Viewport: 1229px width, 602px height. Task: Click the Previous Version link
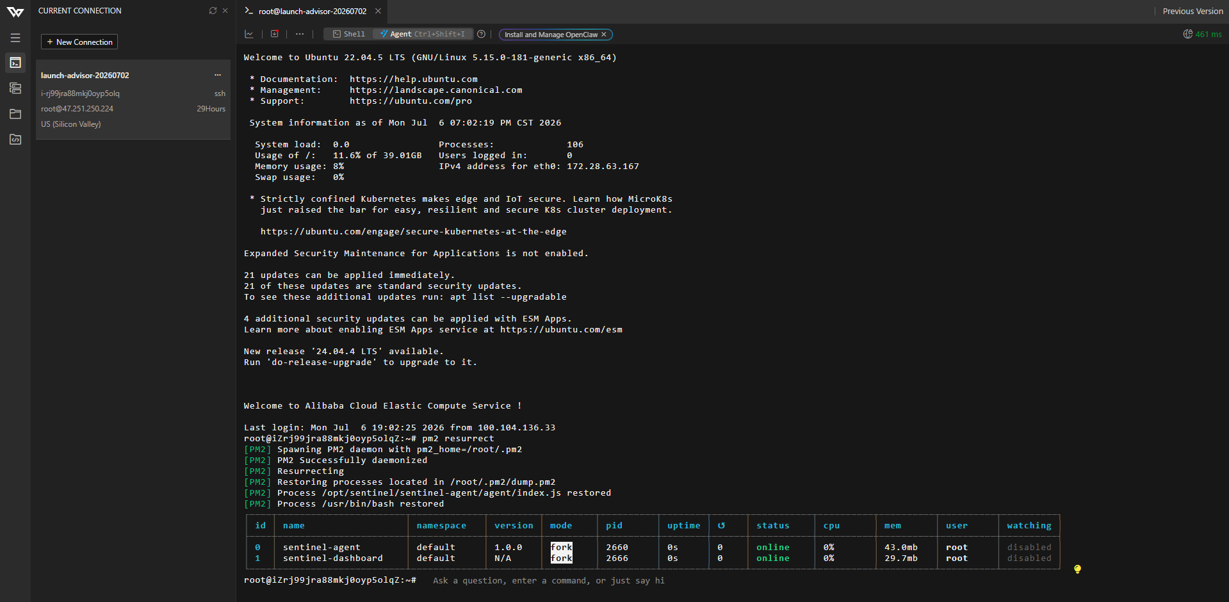[x=1192, y=12]
